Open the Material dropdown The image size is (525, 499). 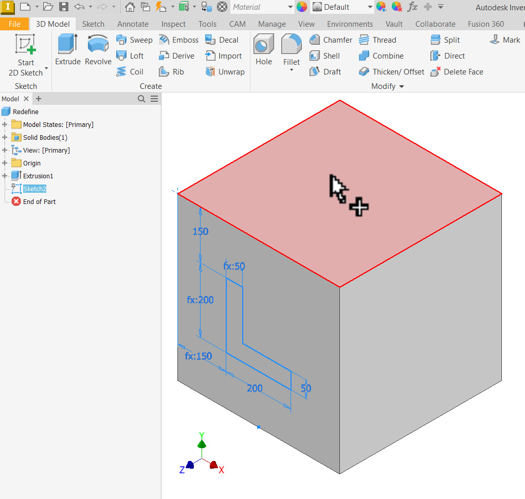click(x=290, y=7)
